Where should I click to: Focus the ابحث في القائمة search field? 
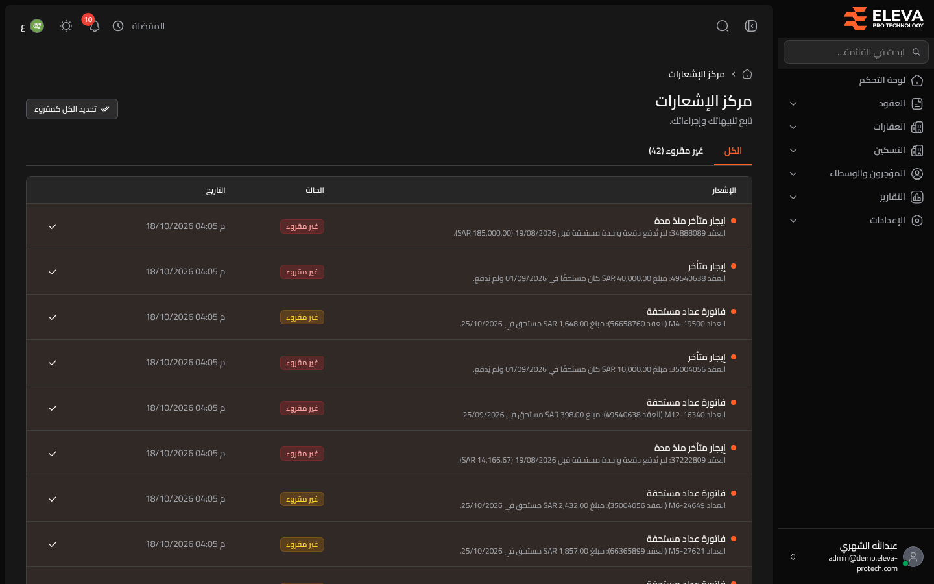pyautogui.click(x=856, y=52)
